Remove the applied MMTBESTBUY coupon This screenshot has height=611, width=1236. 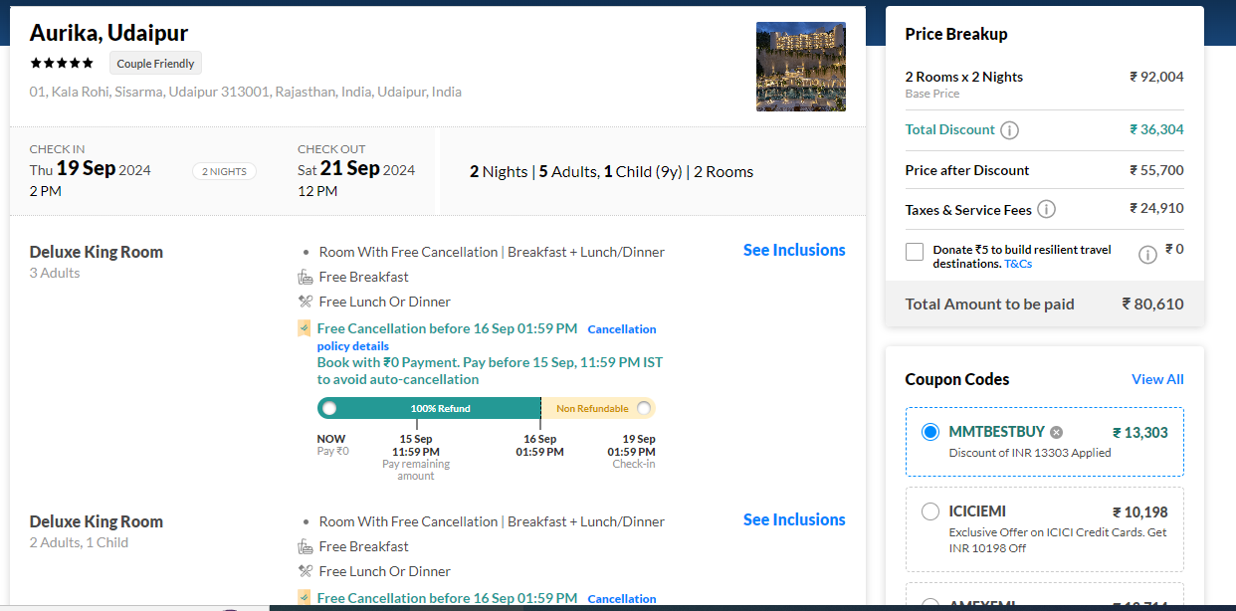click(1056, 432)
